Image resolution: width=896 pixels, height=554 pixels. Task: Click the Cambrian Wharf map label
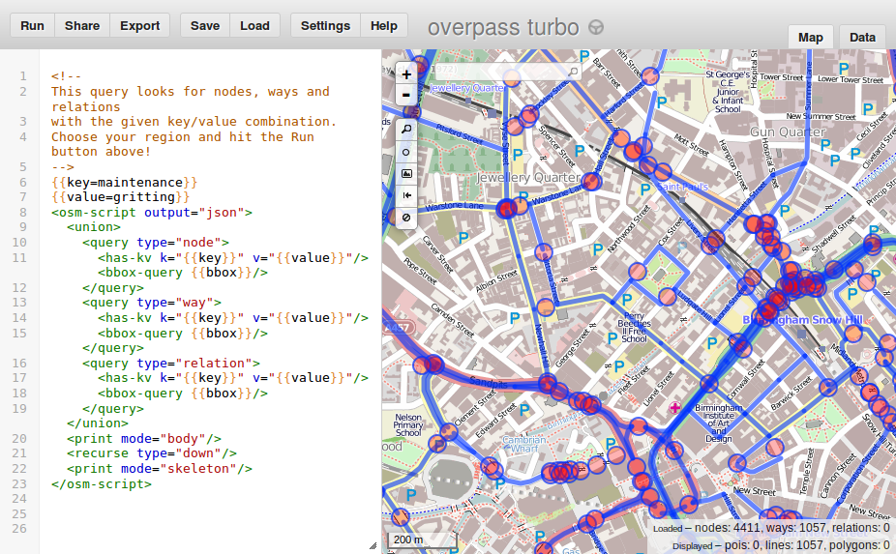click(x=524, y=444)
